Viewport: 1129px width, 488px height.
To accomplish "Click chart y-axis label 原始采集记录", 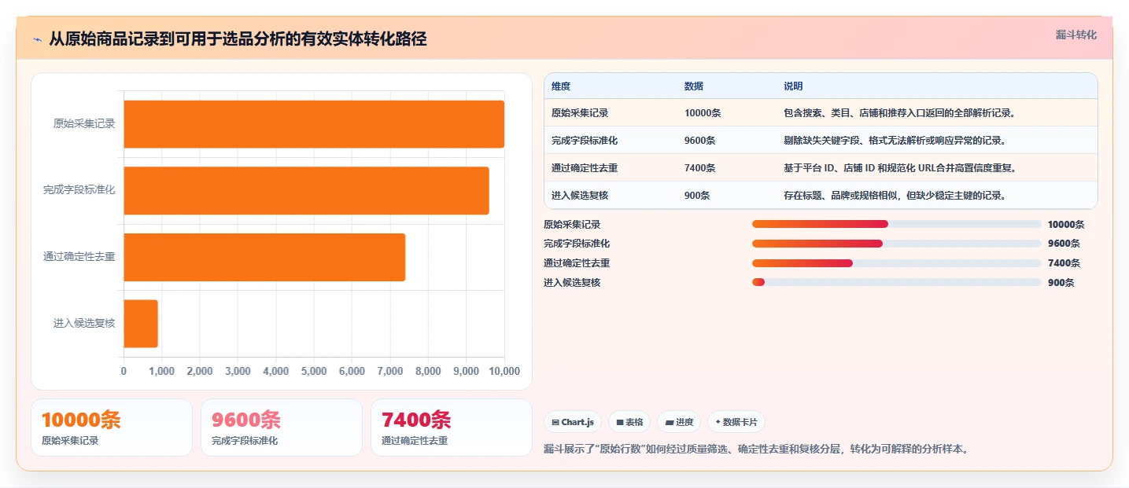I will click(x=84, y=123).
